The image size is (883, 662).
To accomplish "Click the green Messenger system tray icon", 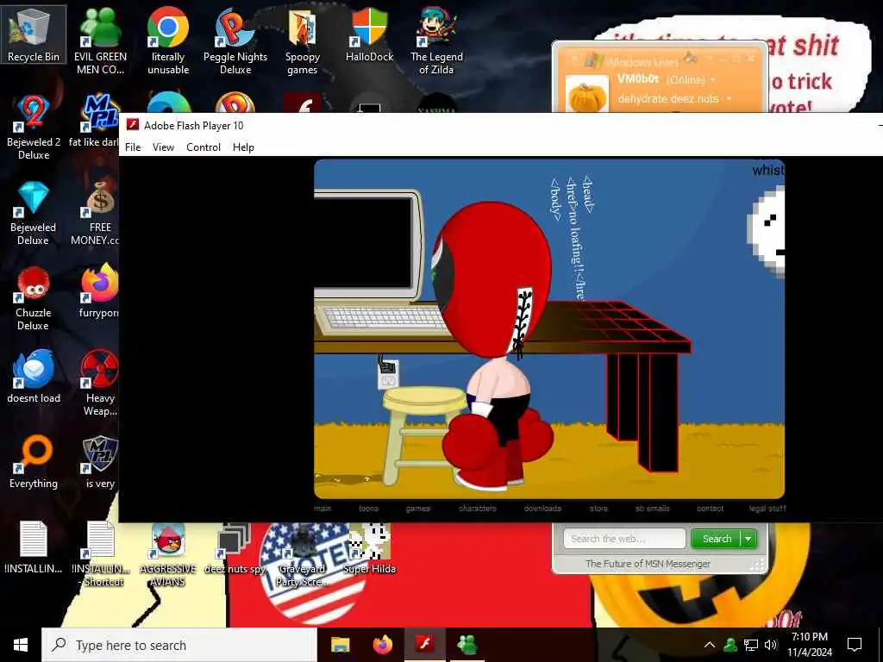I will [730, 645].
